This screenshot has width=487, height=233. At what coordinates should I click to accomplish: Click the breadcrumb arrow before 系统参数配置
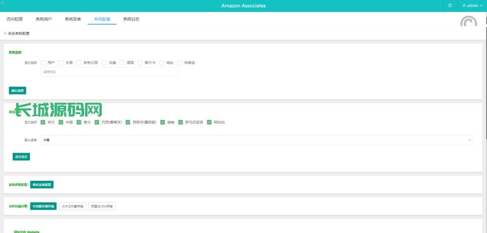[5, 34]
